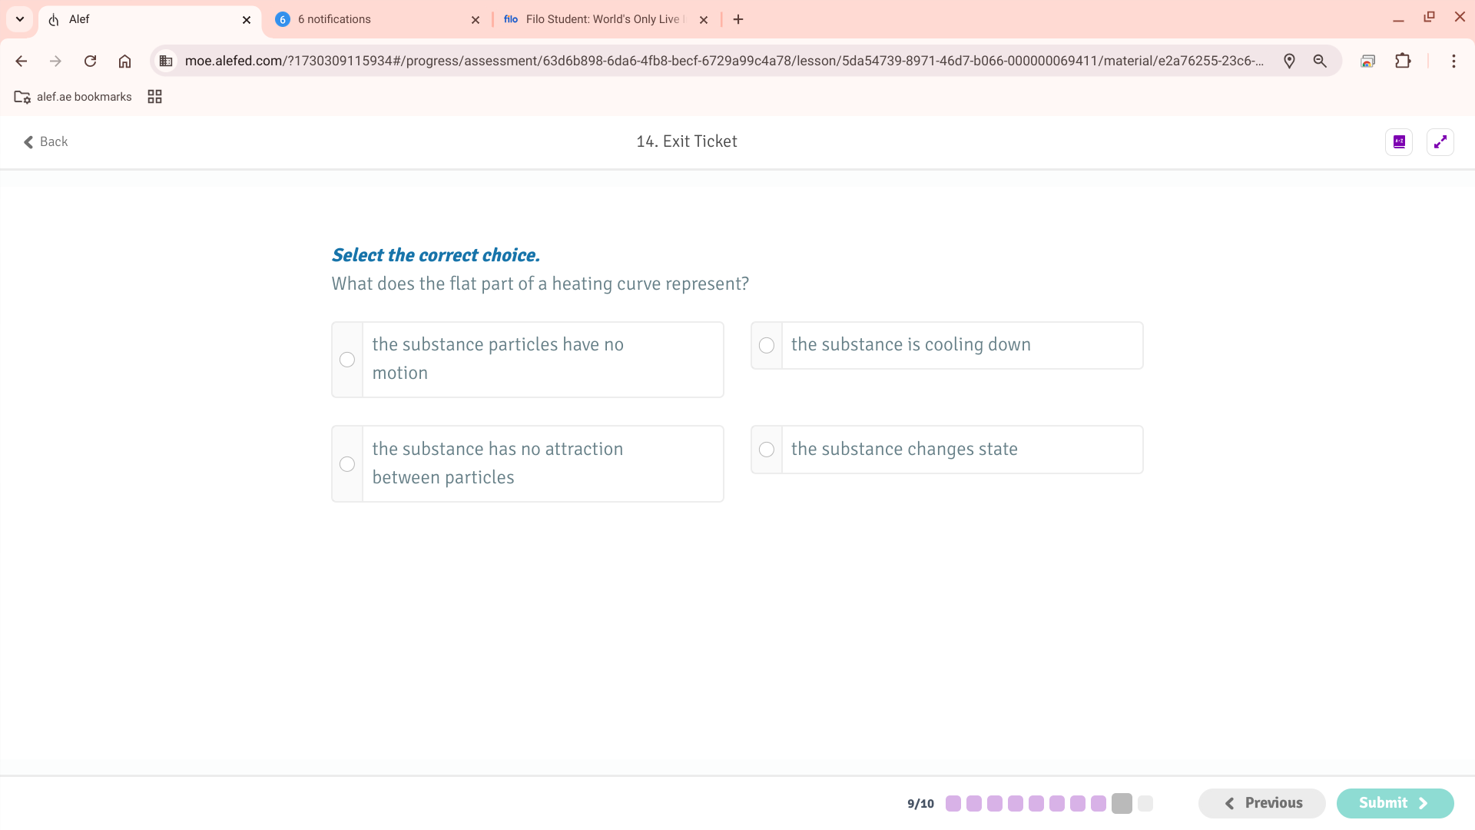
Task: Click the fullscreen expand icon
Action: [x=1440, y=142]
